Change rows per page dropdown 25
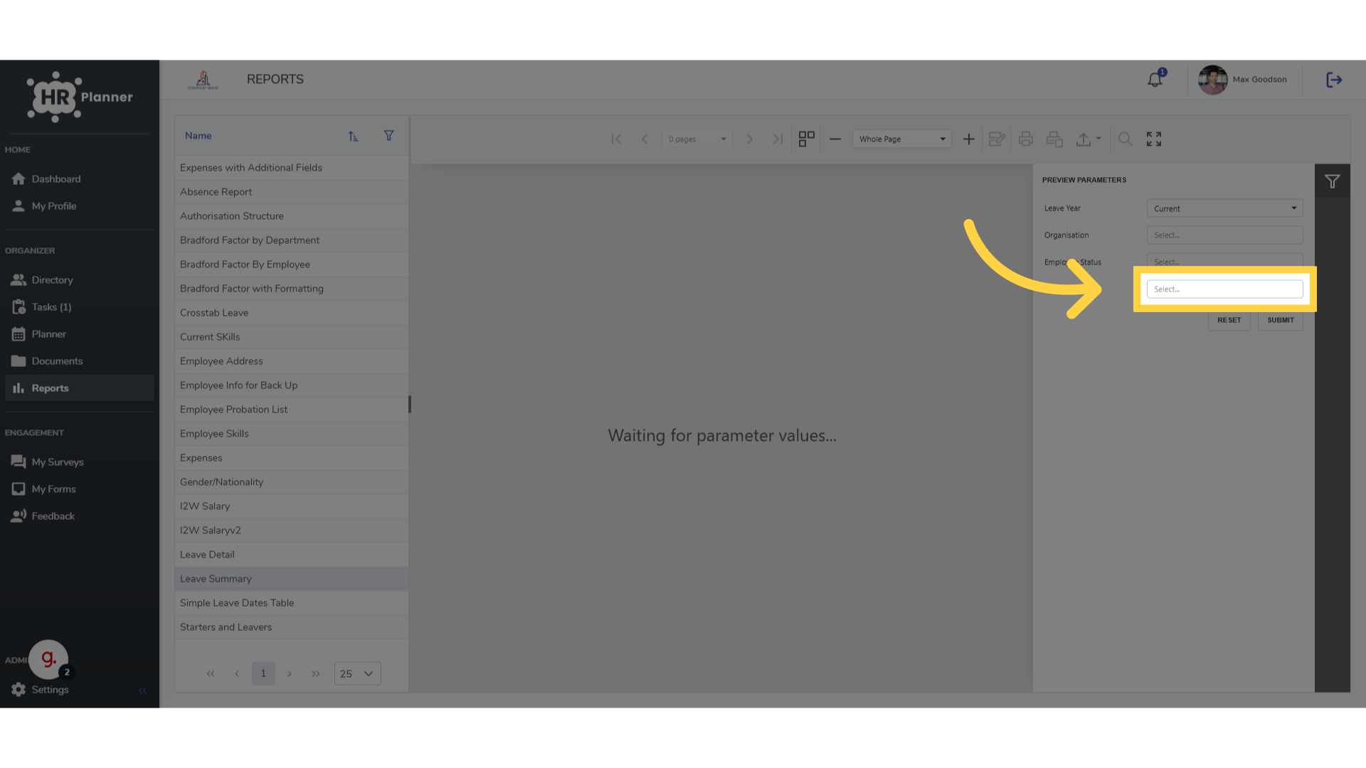Viewport: 1366px width, 768px height. [x=357, y=673]
